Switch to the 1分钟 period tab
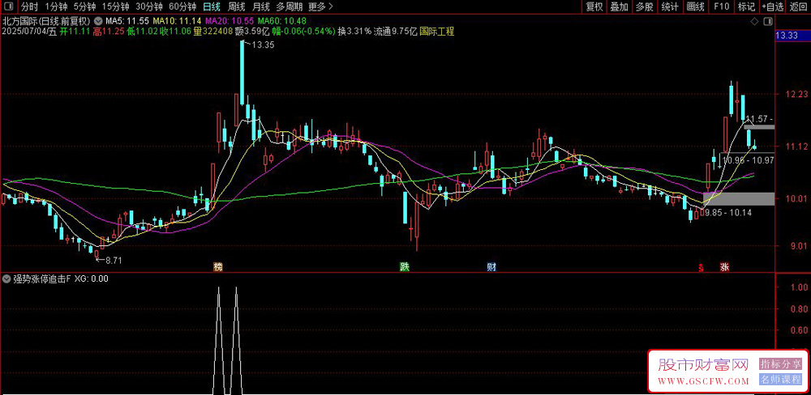Viewport: 811px width, 395px height. [x=56, y=6]
